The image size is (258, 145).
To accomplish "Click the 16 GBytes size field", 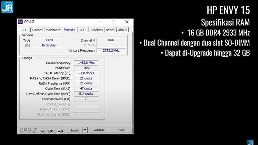I will (49, 45).
